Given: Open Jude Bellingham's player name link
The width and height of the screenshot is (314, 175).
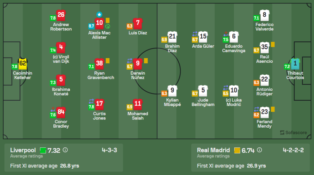Looking at the screenshot, I should [x=203, y=102].
